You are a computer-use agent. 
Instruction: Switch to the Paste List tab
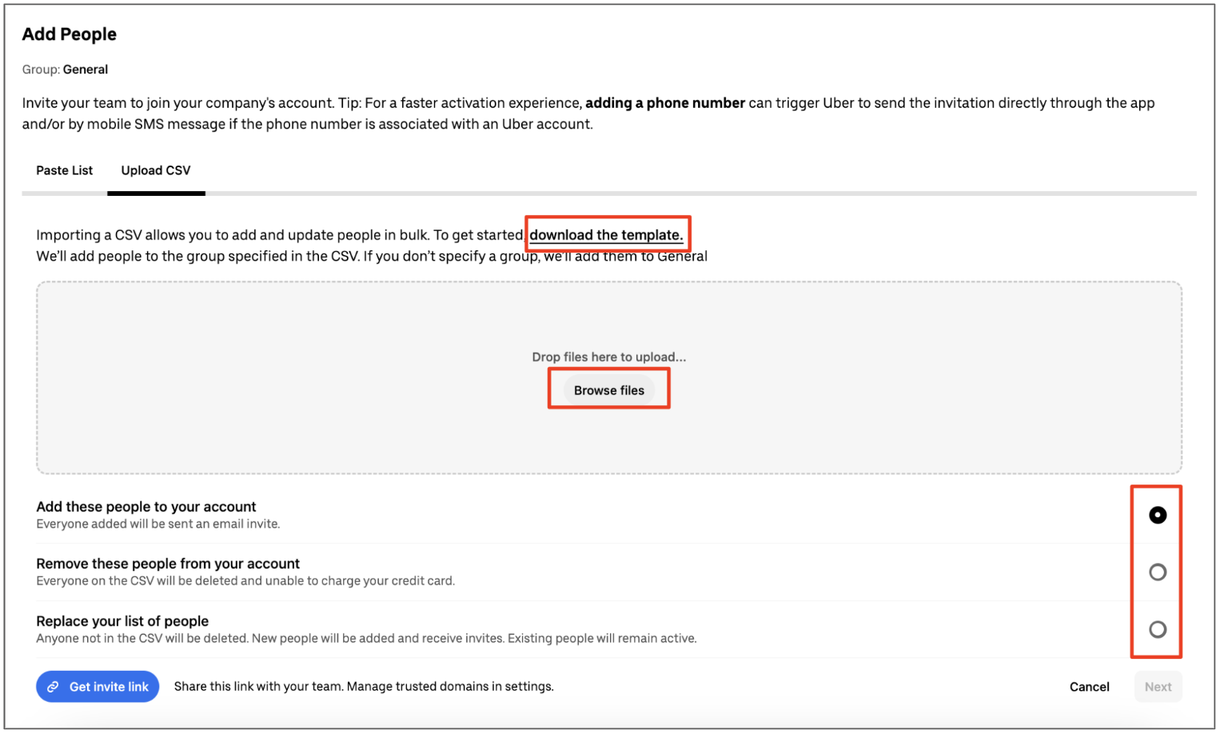(64, 170)
